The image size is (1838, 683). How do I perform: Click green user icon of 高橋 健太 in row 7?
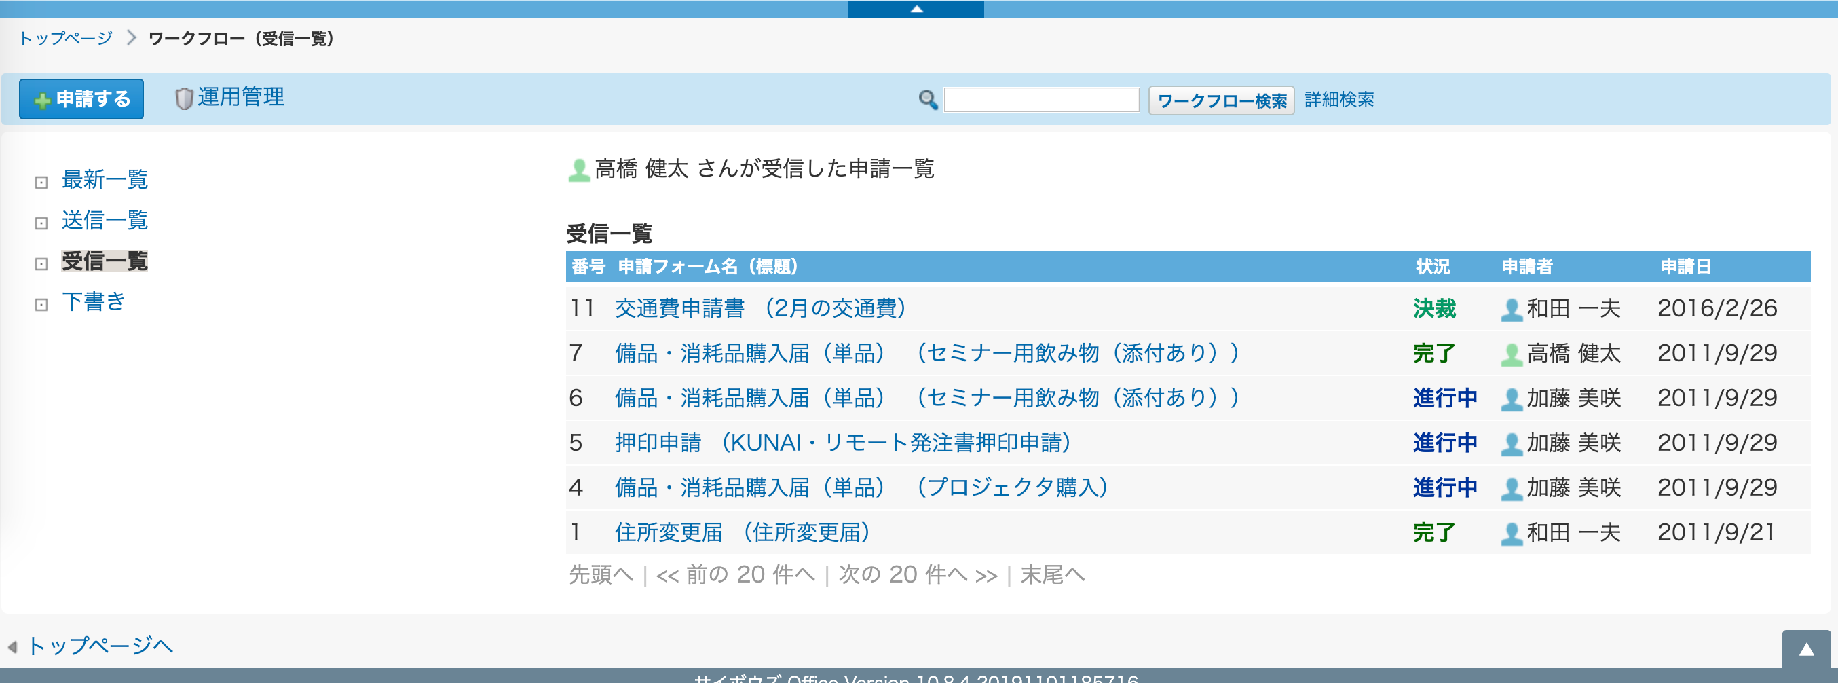click(1512, 355)
